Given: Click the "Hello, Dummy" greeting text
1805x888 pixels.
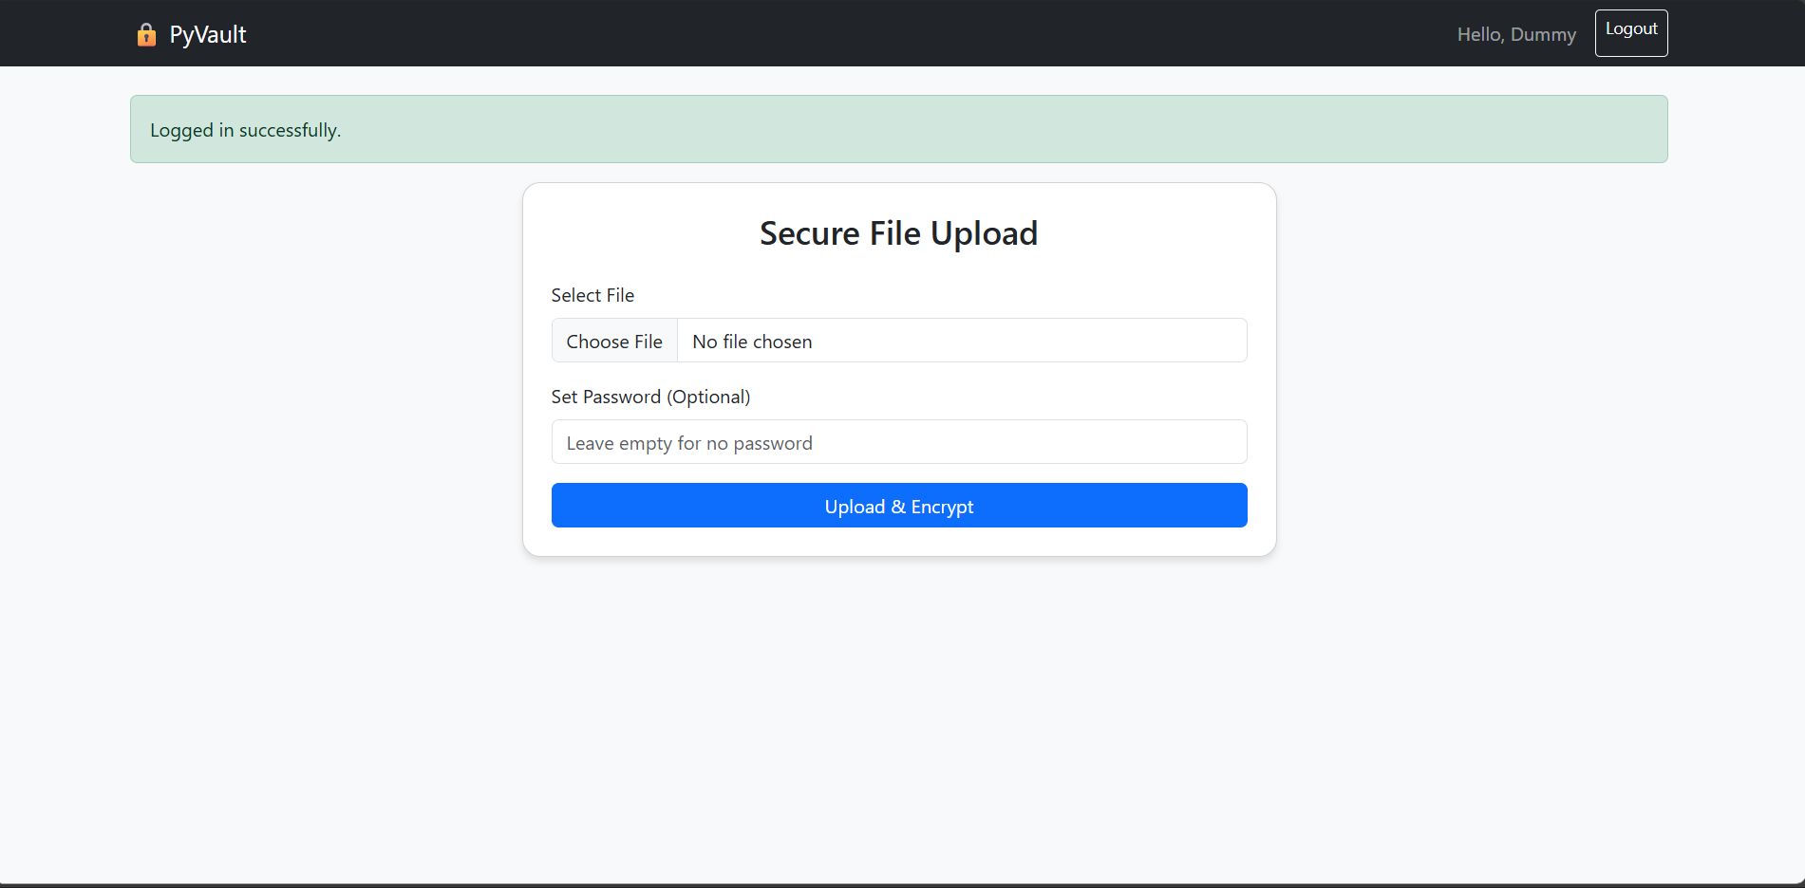Looking at the screenshot, I should pyautogui.click(x=1515, y=35).
